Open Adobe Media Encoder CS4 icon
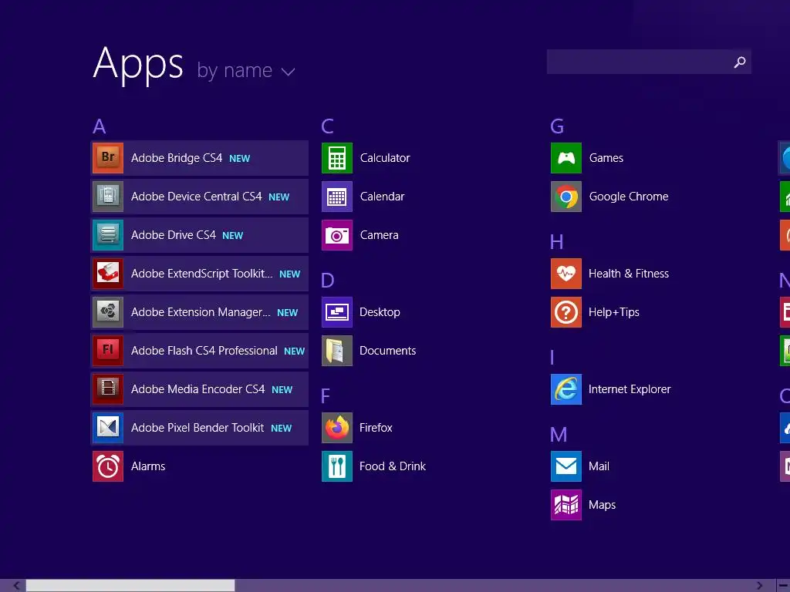The image size is (790, 592). [x=108, y=389]
